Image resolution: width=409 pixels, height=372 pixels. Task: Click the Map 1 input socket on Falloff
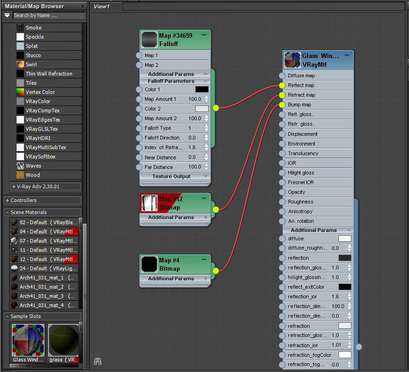(139, 55)
